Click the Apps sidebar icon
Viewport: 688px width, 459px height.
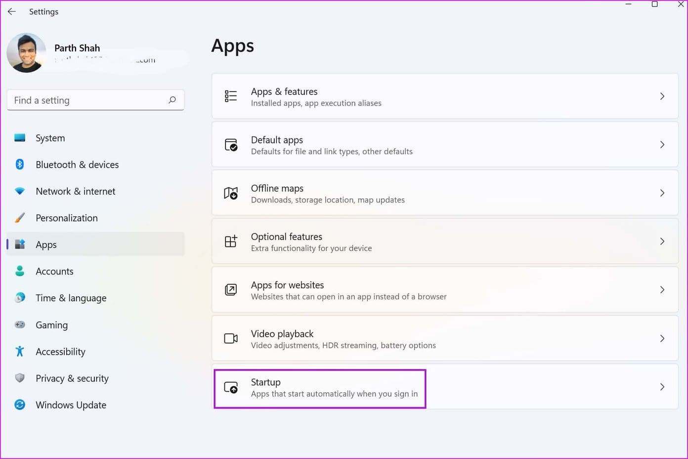[x=20, y=244]
